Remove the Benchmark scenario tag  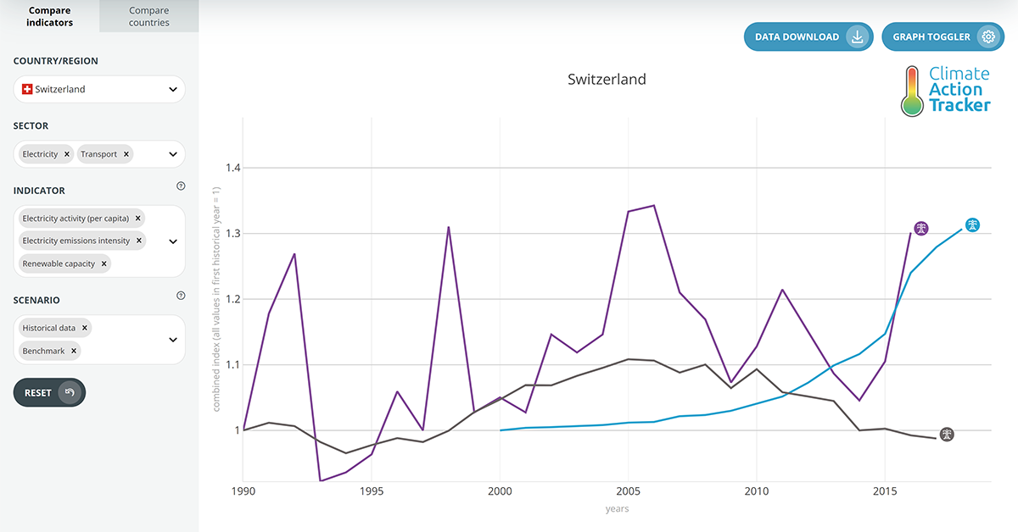pyautogui.click(x=73, y=350)
